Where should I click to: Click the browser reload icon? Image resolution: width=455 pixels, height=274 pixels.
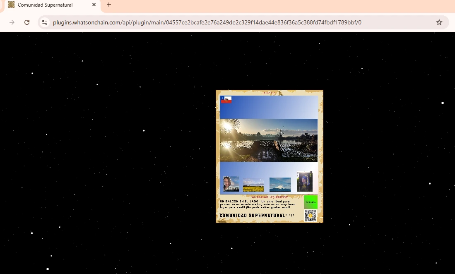coord(27,22)
